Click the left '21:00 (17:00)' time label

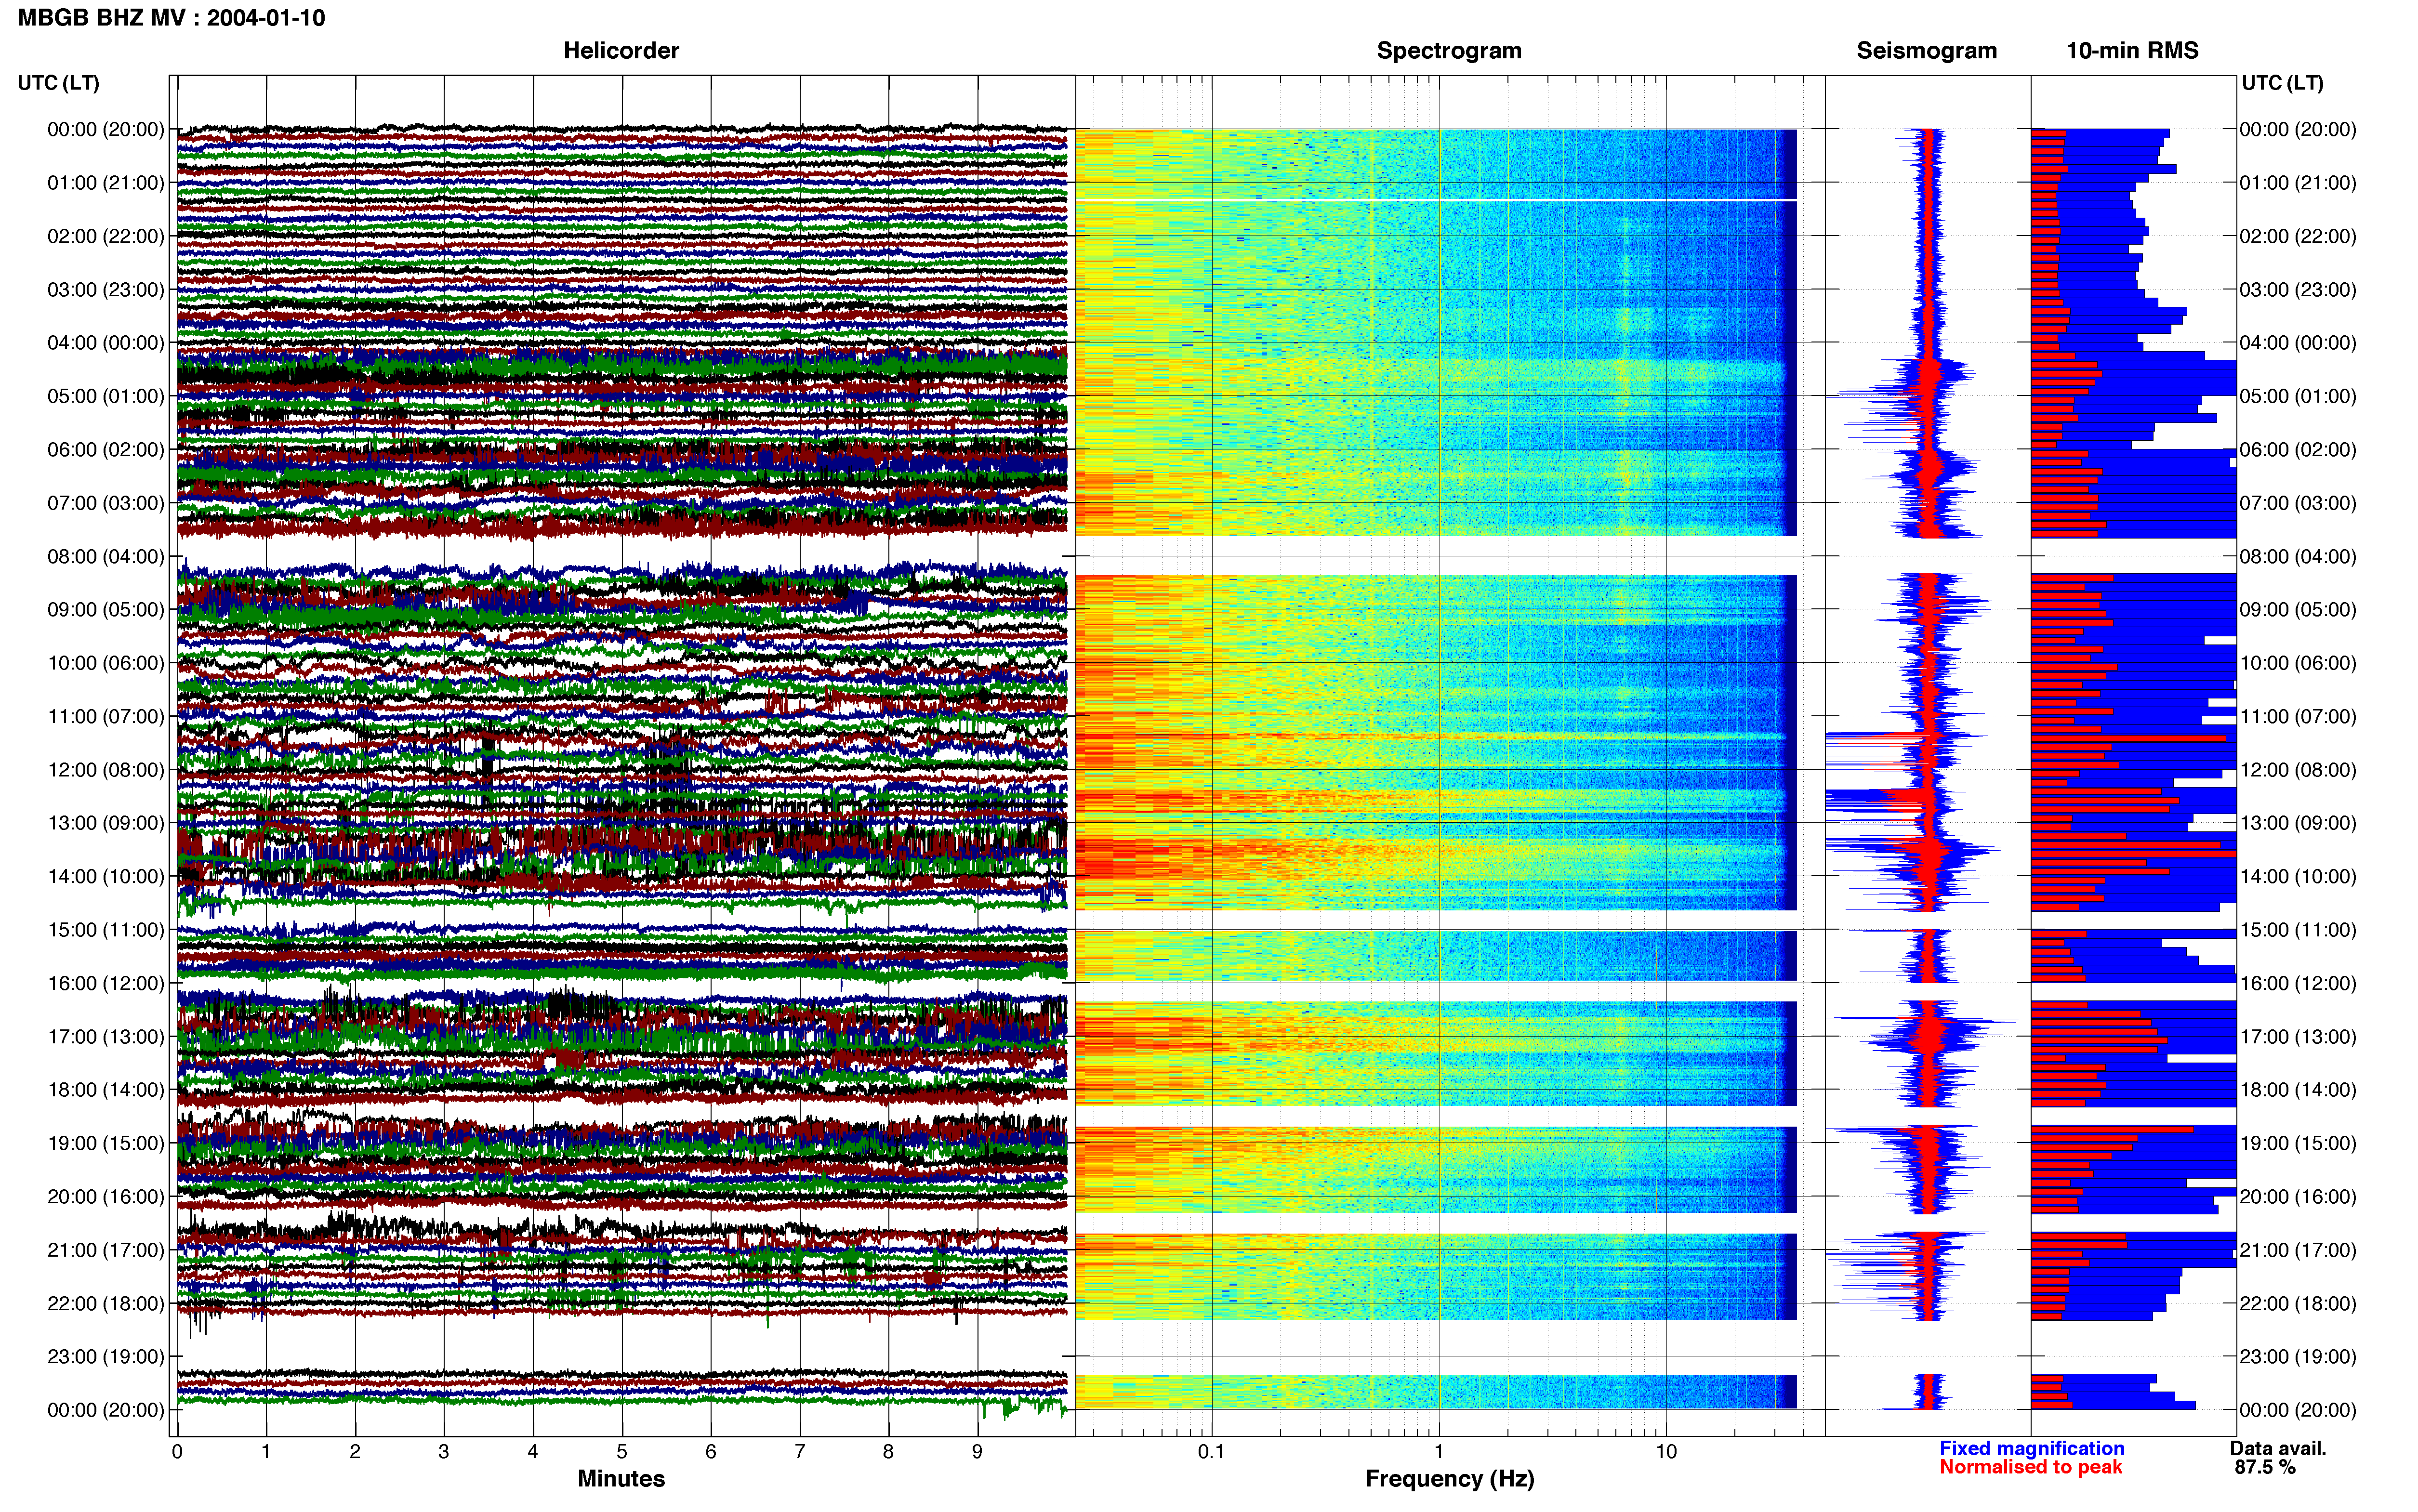(x=106, y=1249)
